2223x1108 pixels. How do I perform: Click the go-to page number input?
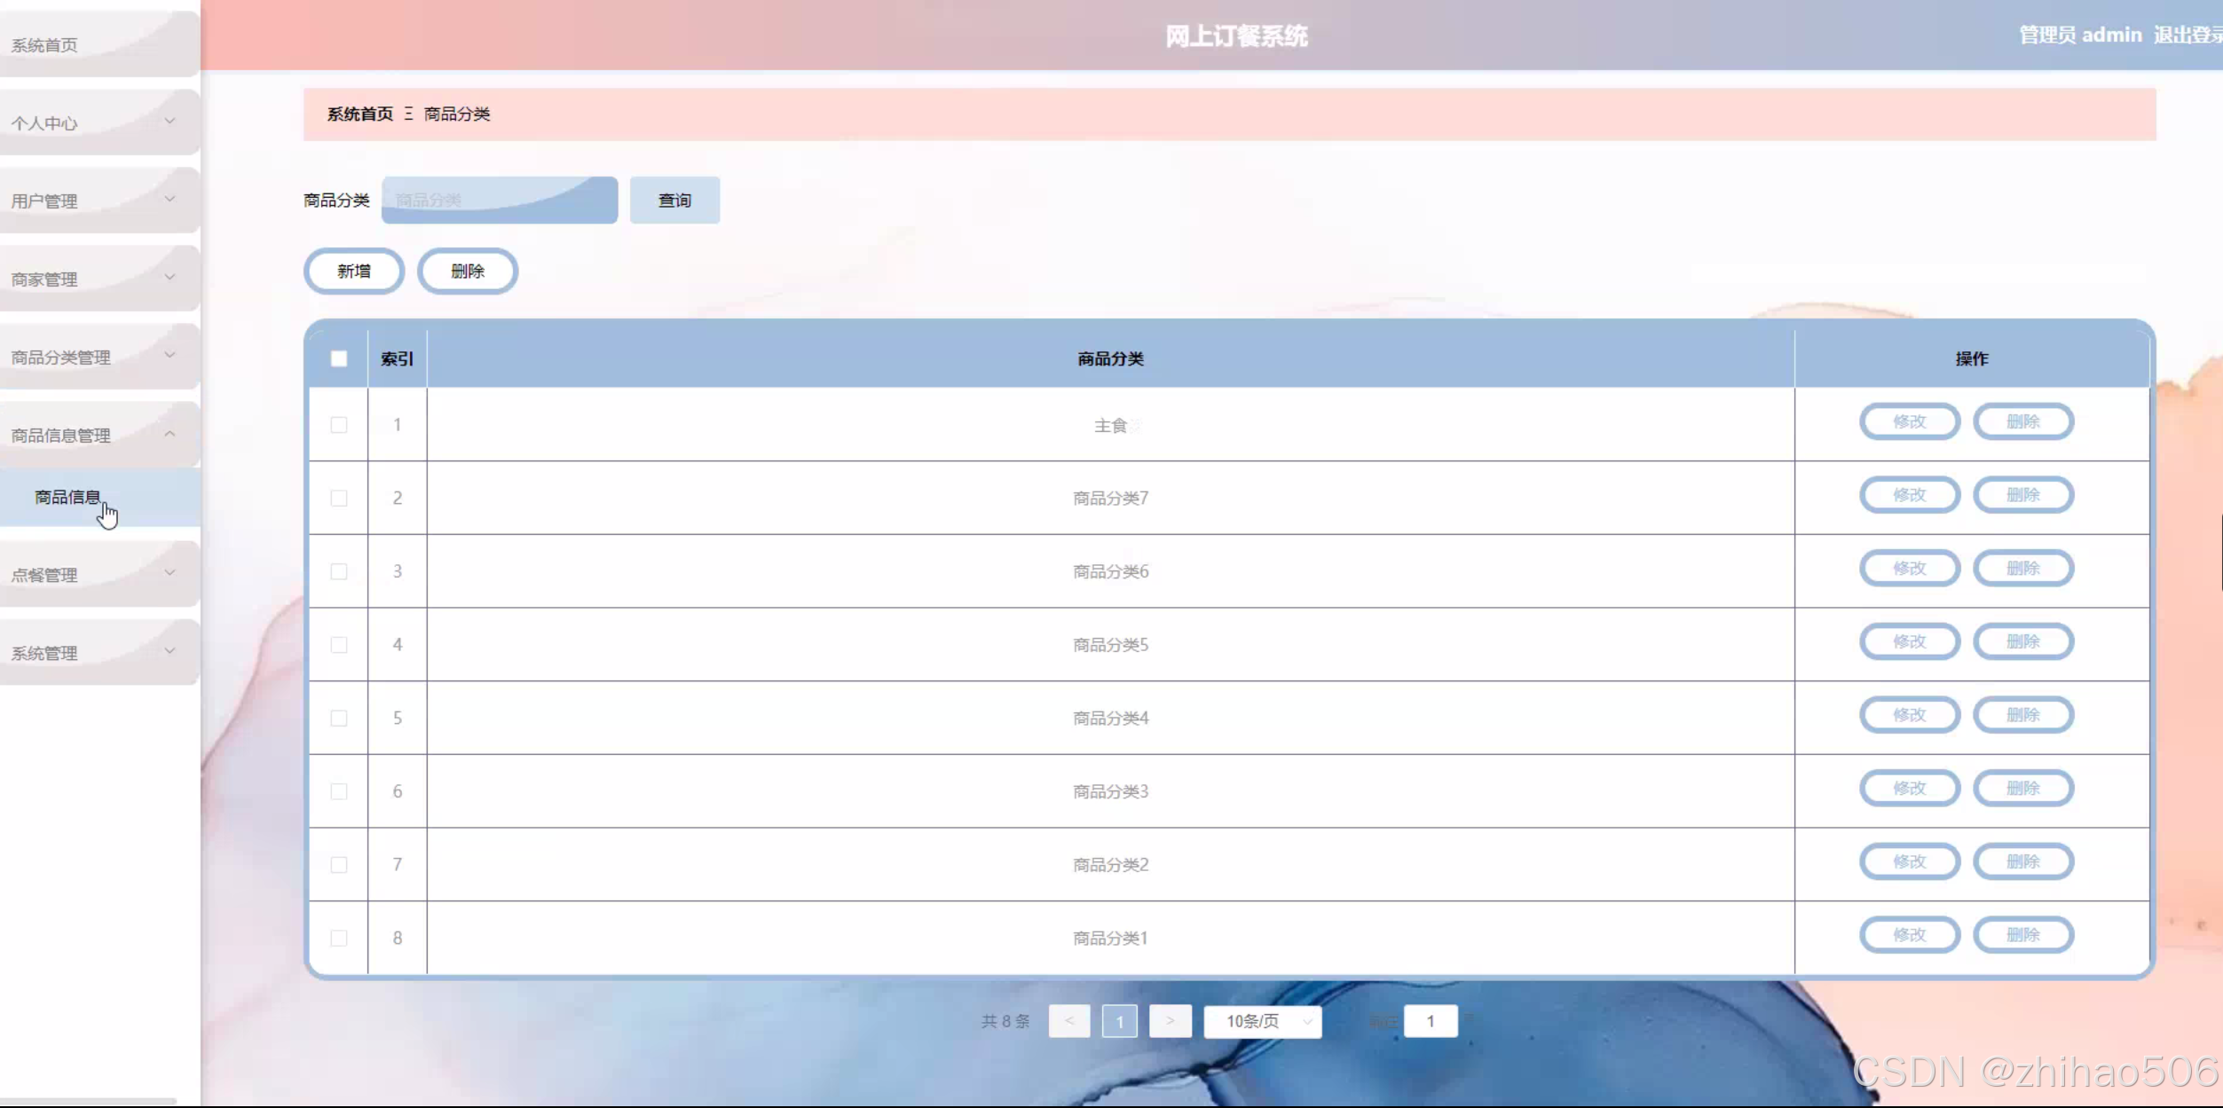(1430, 1021)
